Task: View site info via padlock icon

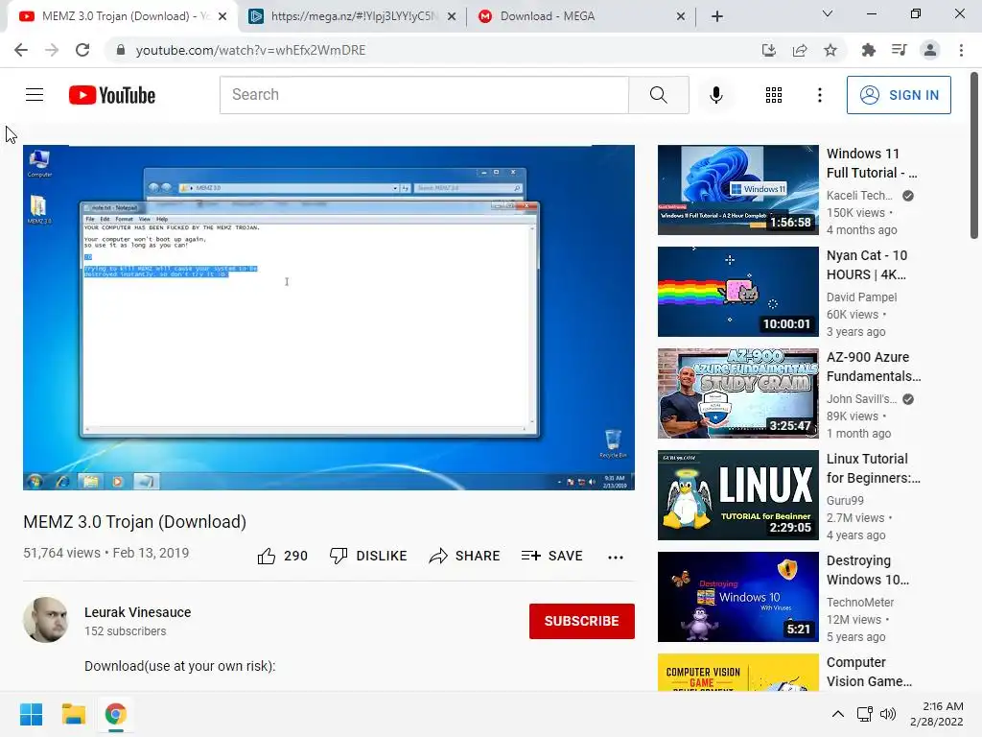Action: [120, 50]
